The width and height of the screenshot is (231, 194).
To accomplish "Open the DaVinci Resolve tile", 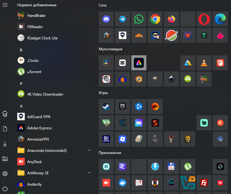I will tap(106, 63).
